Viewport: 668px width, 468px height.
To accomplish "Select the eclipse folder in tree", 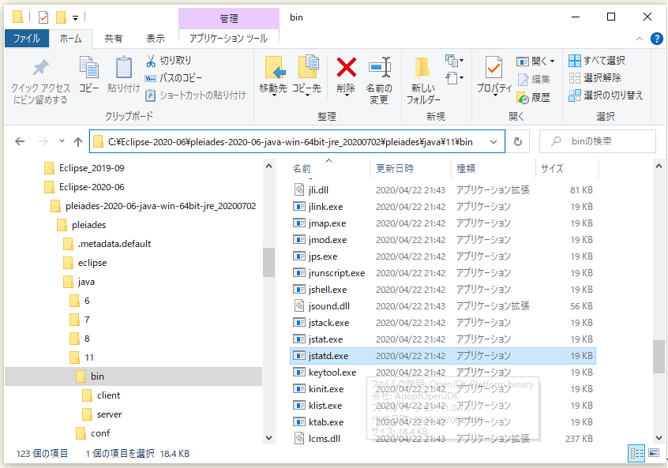I will click(84, 263).
